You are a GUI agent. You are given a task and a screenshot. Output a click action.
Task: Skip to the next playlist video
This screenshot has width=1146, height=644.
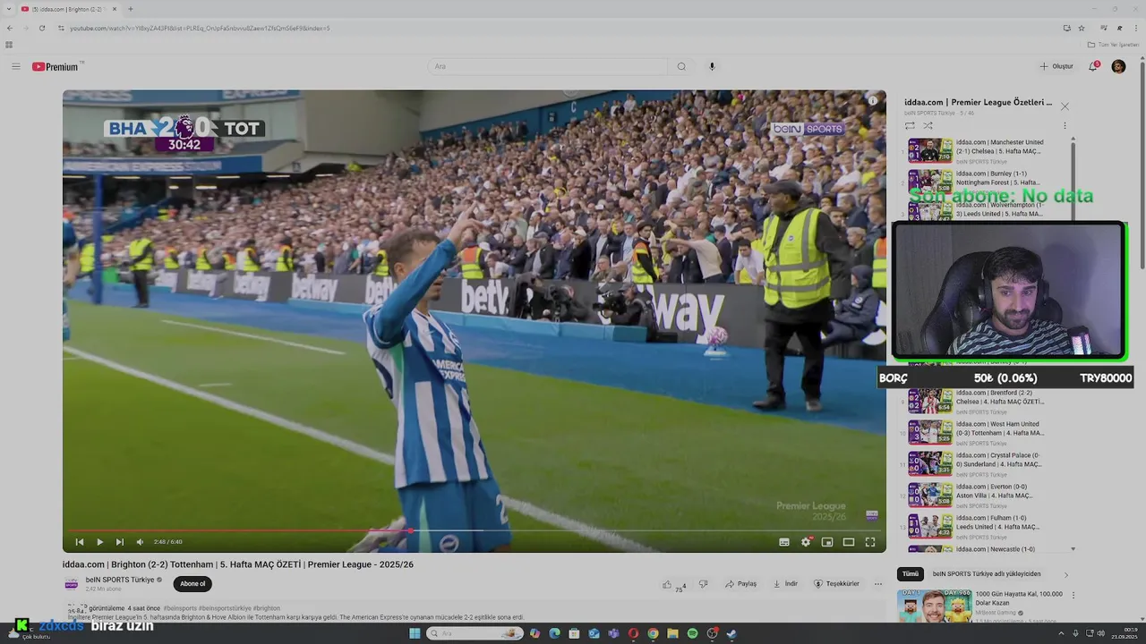(119, 542)
